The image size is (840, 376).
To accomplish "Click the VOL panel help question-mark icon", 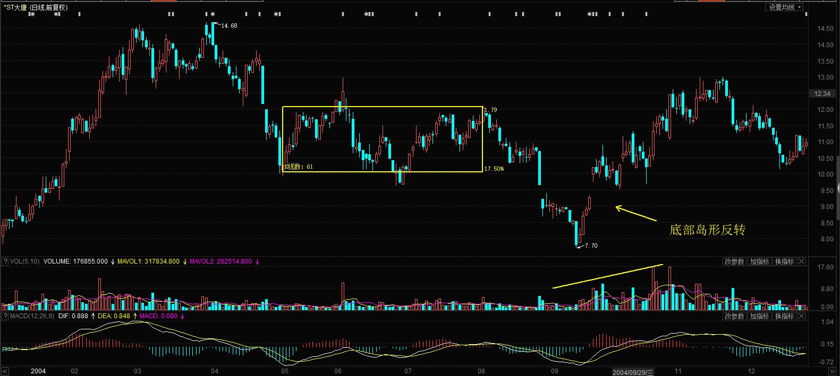I will (x=5, y=261).
